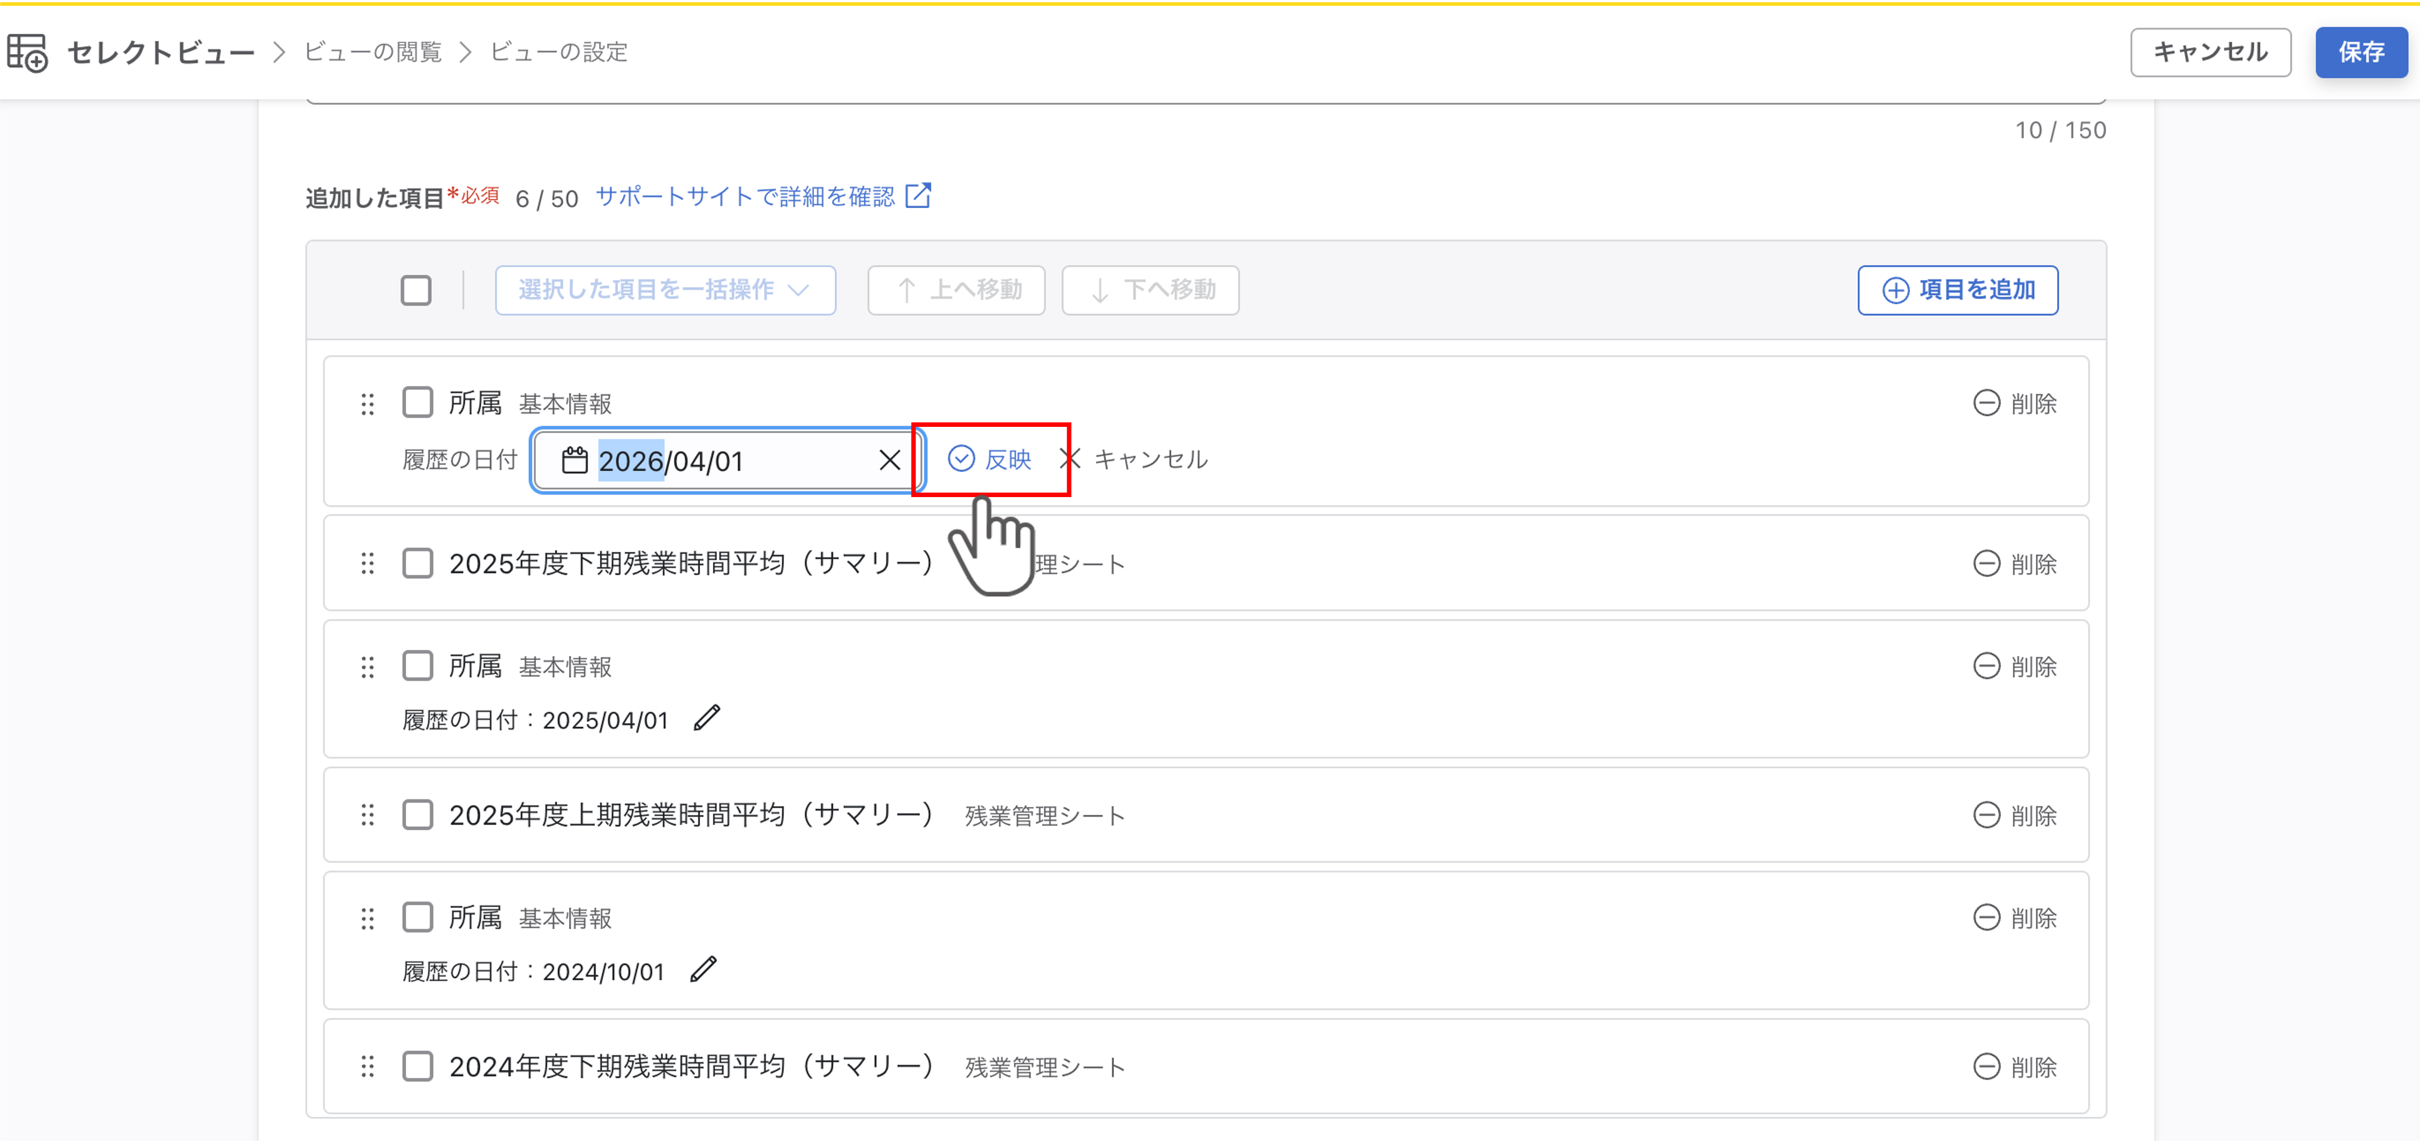Check the 2024年度下期残業時間平均 checkbox
2420x1143 pixels.
(417, 1067)
